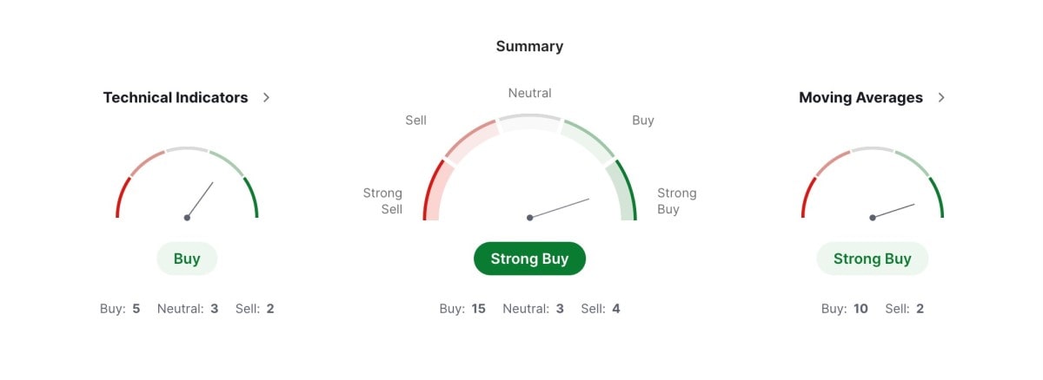The height and width of the screenshot is (380, 1043).
Task: Click the Technical Indicators heading
Action: tap(176, 98)
